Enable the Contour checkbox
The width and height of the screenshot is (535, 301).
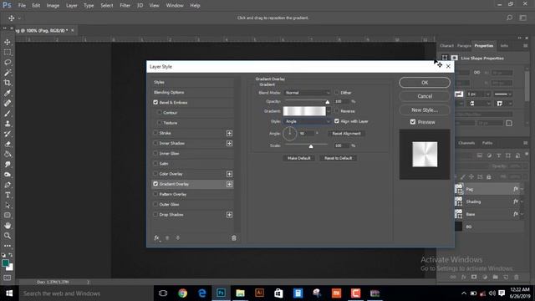pos(160,112)
